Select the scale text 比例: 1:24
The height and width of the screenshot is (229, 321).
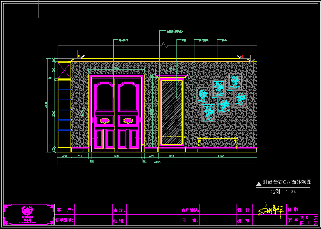(x=283, y=191)
